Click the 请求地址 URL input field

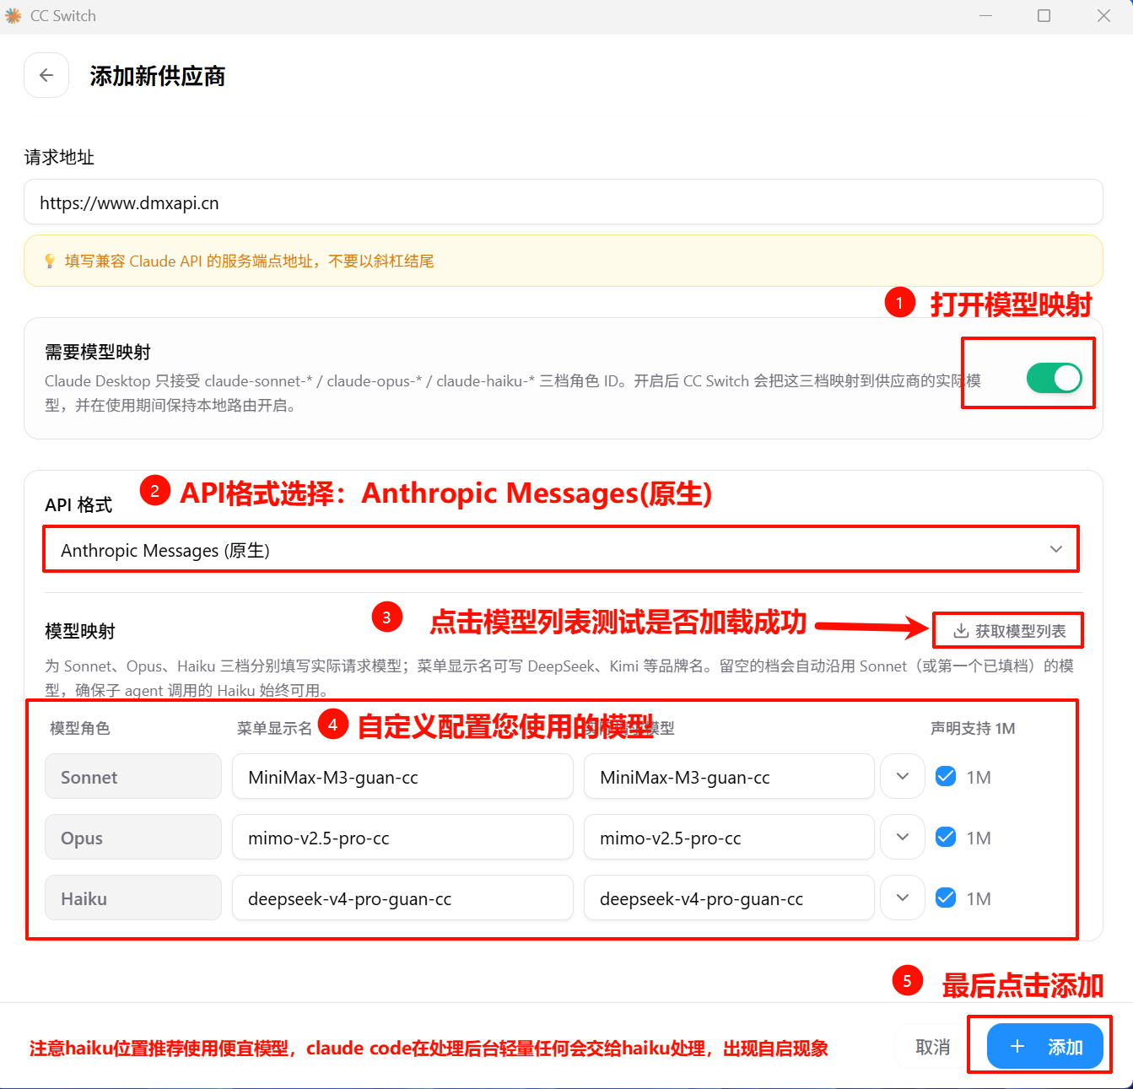coord(564,202)
